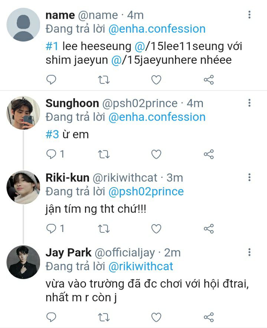Image resolution: width=267 pixels, height=328 pixels.
Task: Open Jay Park's profile avatar
Action: (23, 262)
